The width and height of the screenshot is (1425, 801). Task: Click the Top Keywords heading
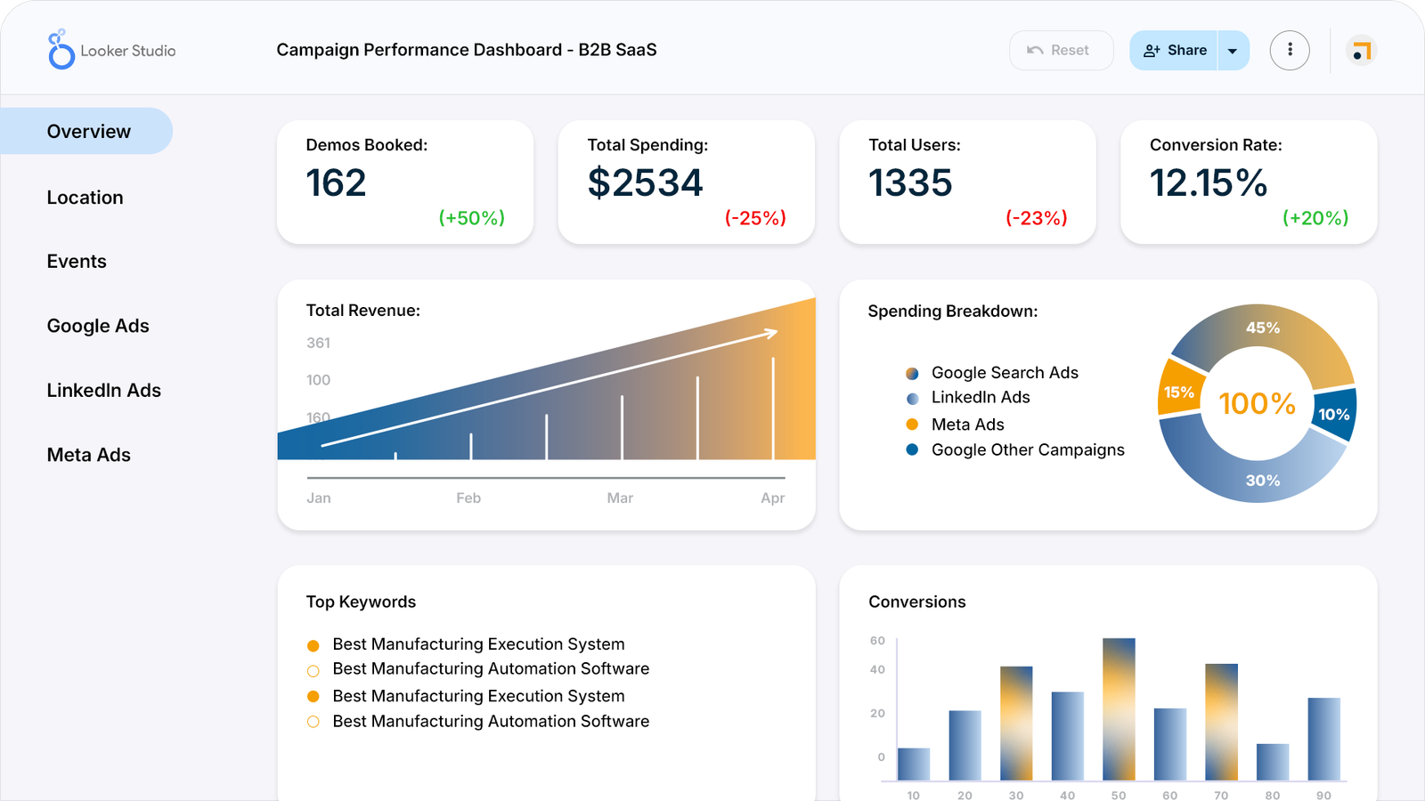pyautogui.click(x=361, y=602)
